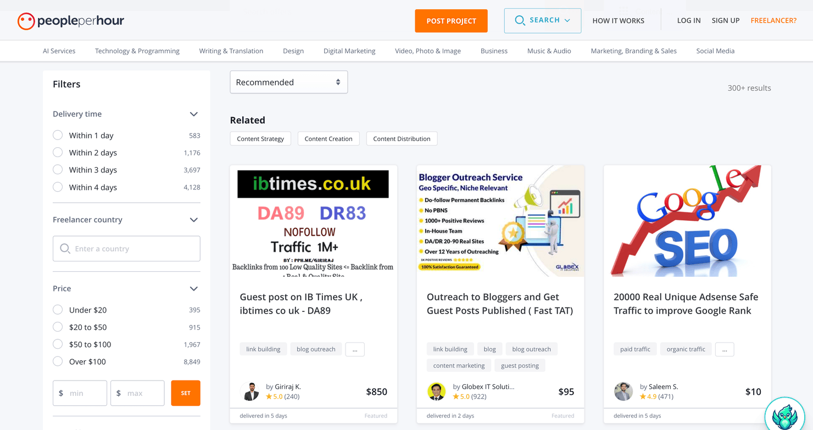Image resolution: width=813 pixels, height=430 pixels.
Task: Click Sign Up link
Action: (x=726, y=21)
